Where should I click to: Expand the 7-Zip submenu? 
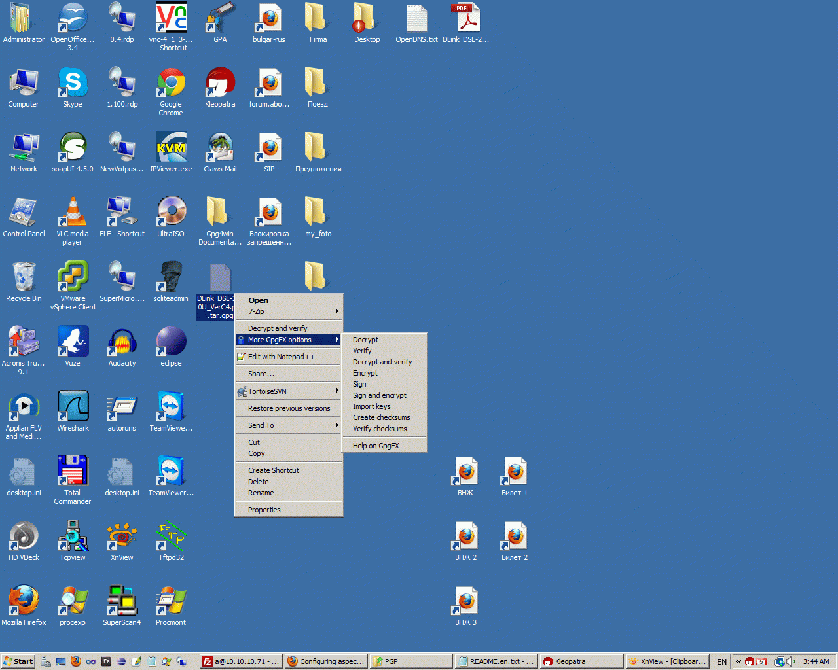[x=289, y=311]
